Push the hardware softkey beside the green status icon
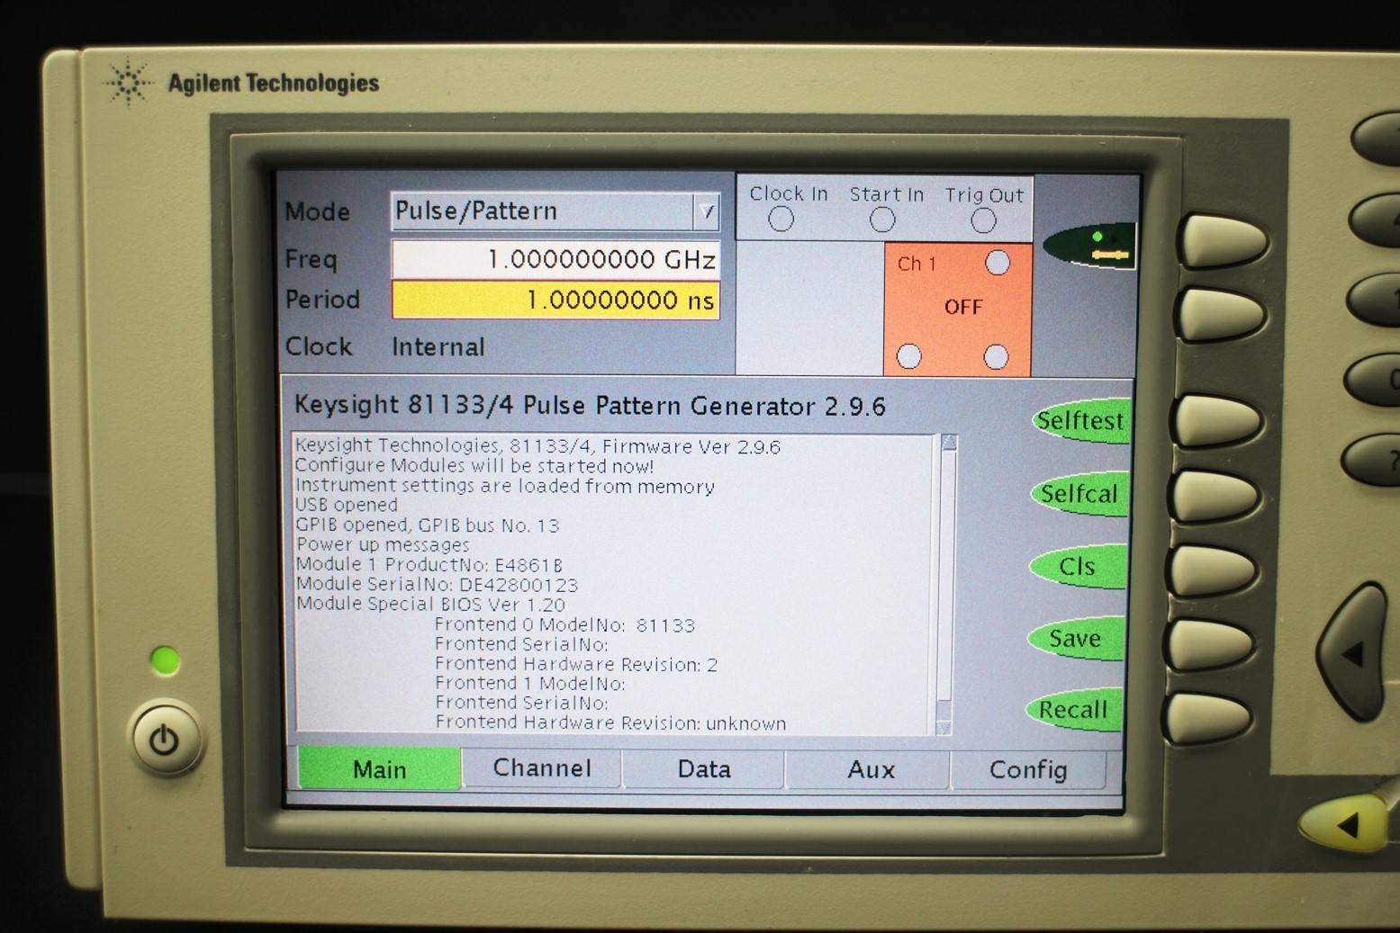The width and height of the screenshot is (1400, 933). (x=1224, y=241)
